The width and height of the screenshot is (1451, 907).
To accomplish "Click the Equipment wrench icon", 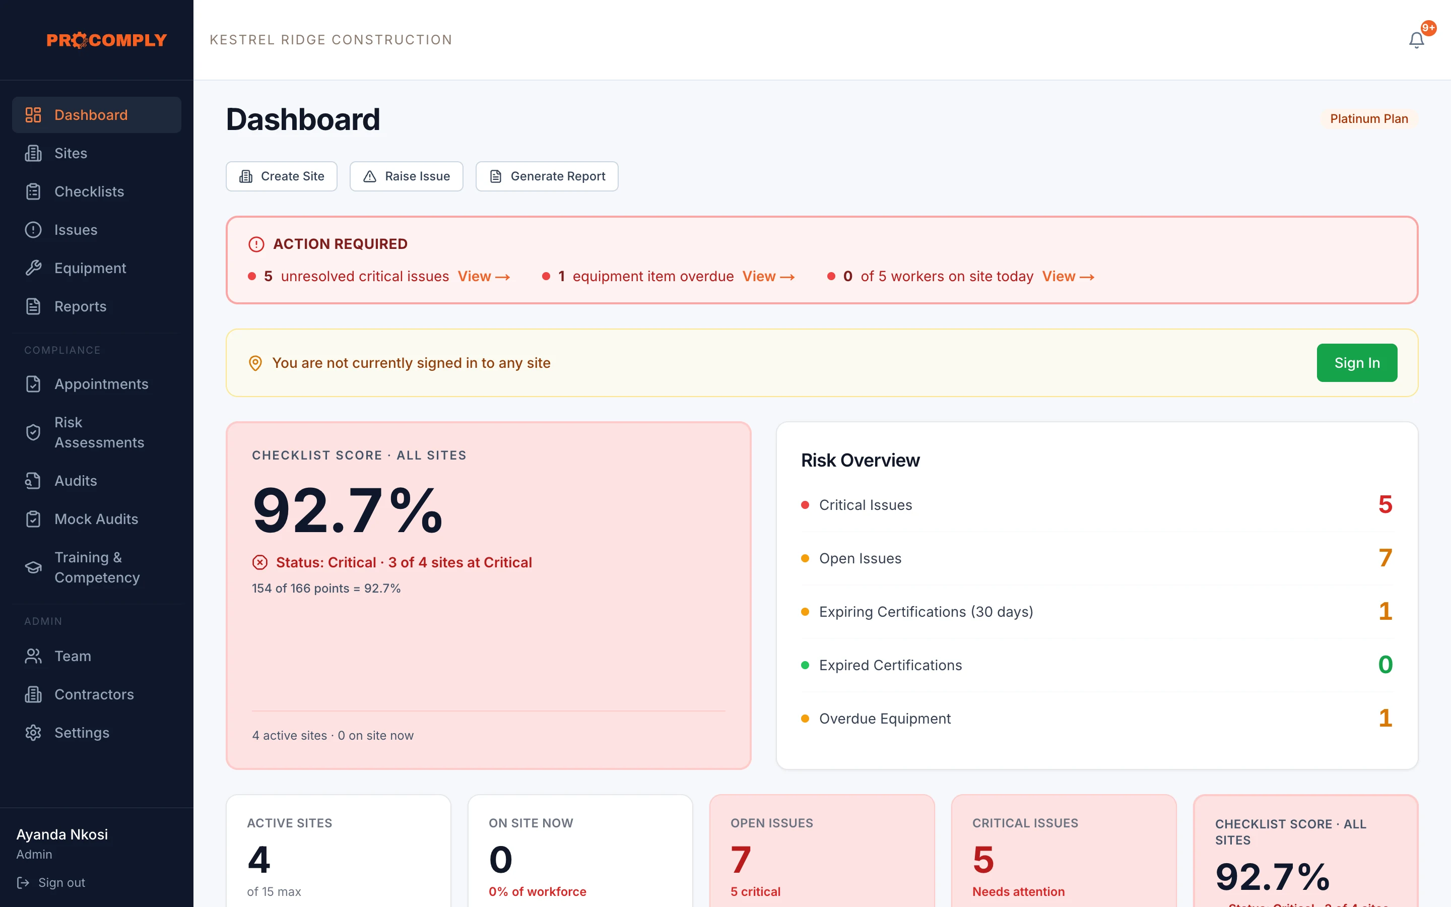I will click(33, 268).
